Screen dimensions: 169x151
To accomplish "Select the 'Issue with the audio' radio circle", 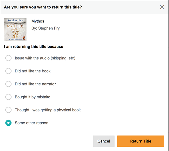I will pos(8,58).
